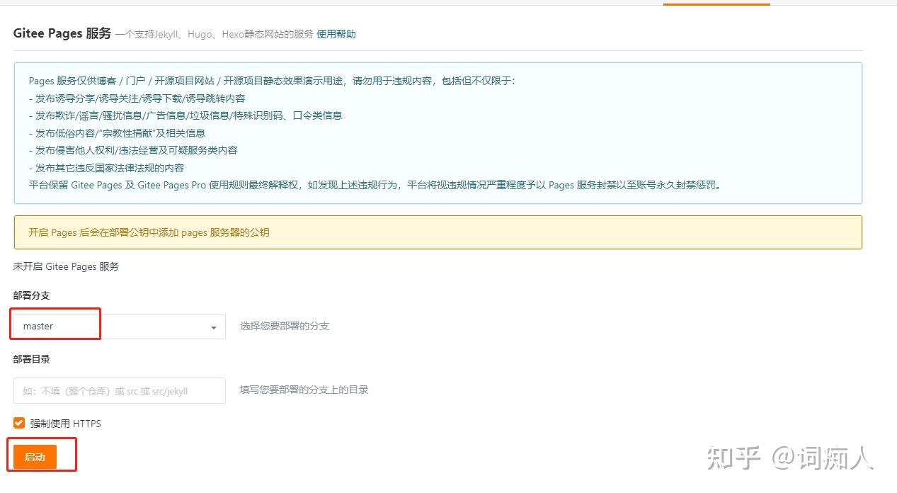Click the dropdown arrow icon of branch selector

[213, 327]
